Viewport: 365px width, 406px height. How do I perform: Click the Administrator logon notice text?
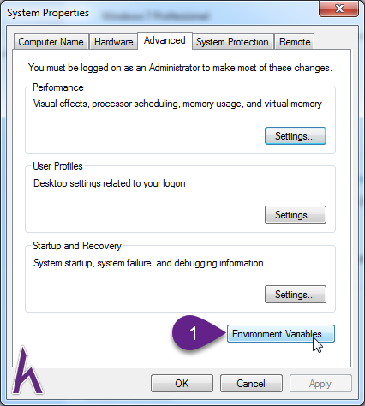[x=180, y=68]
